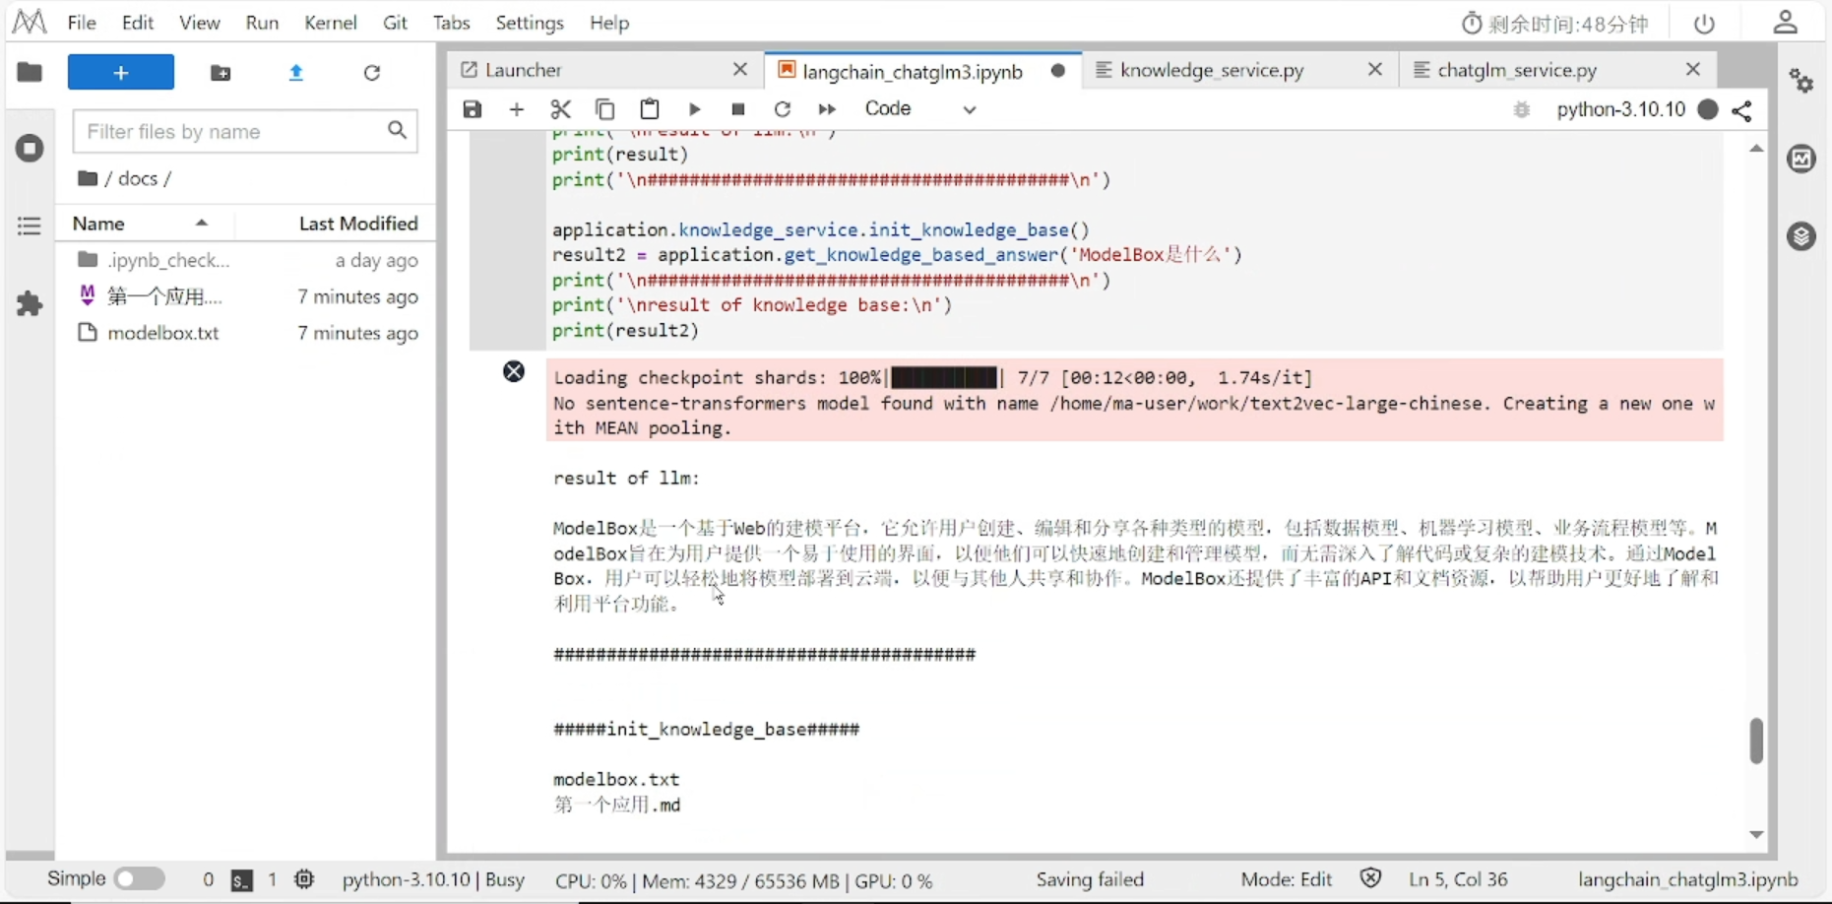Open Running Terminals and Kernels panel
The image size is (1832, 904).
[x=29, y=148]
